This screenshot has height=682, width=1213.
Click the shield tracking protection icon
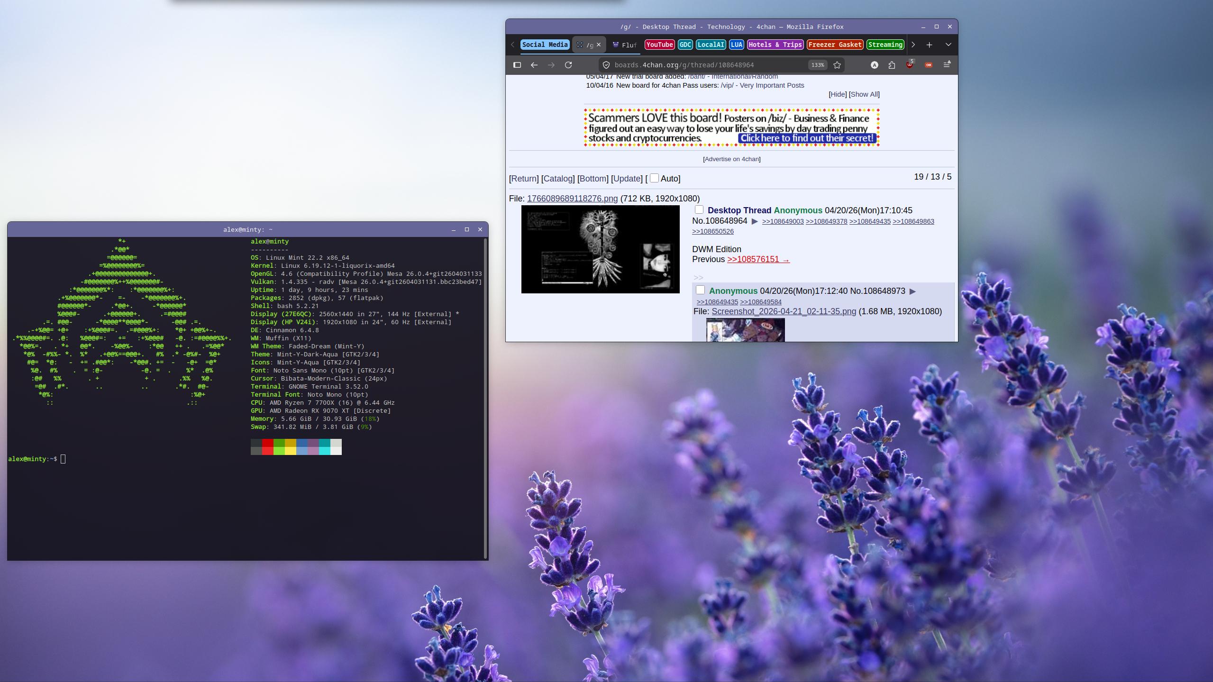(x=606, y=65)
